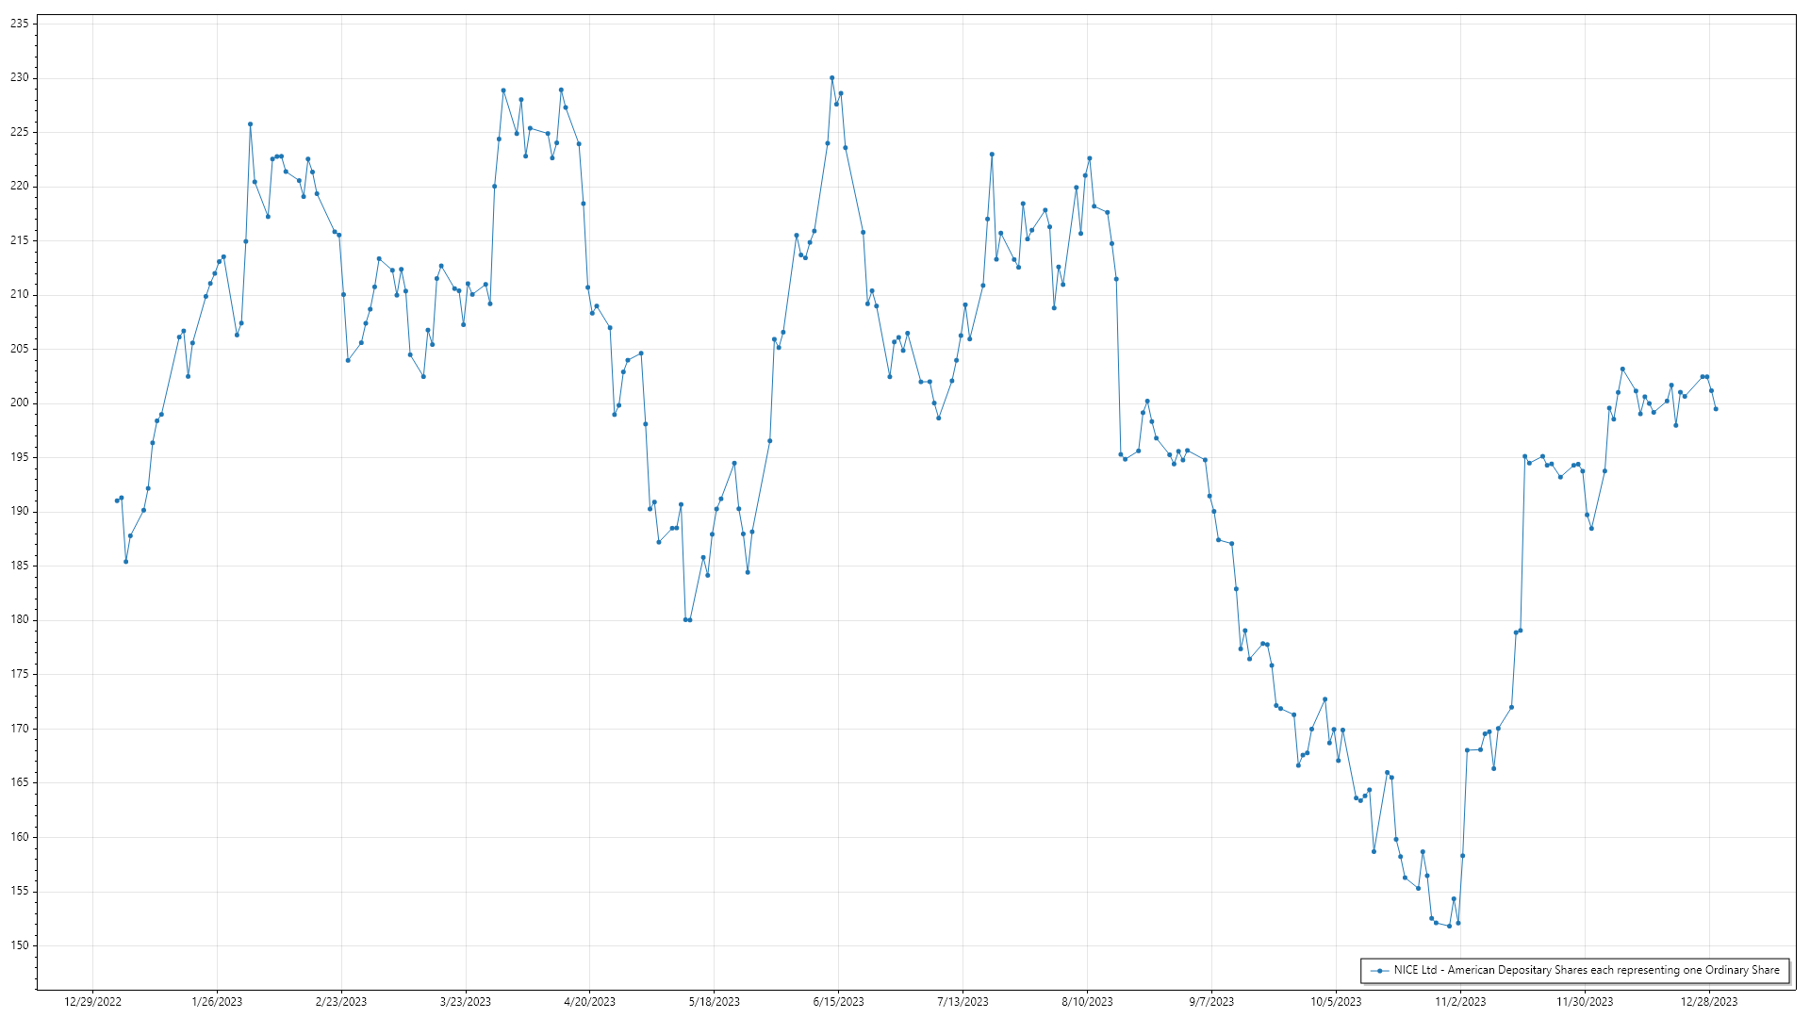
Task: Click the 6/15/2023 x-axis date label
Action: tap(838, 1002)
